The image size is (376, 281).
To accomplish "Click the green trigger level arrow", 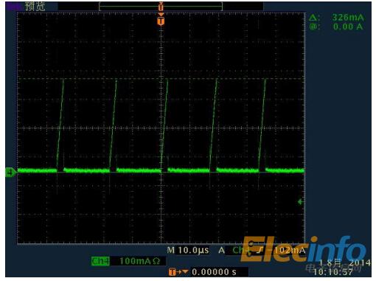I will pyautogui.click(x=300, y=202).
